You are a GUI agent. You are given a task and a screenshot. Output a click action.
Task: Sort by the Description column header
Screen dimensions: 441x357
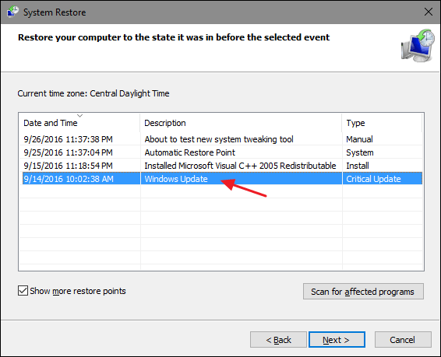point(241,123)
